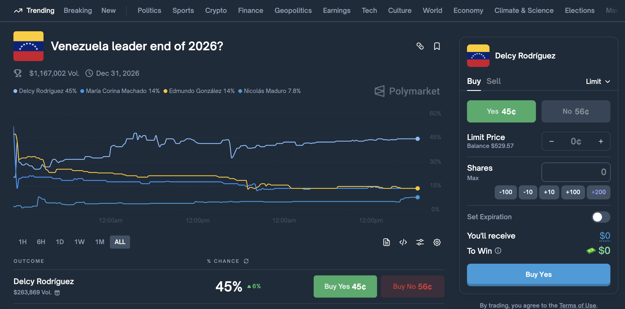Open the Terms of Use link
625x309 pixels.
tap(577, 305)
